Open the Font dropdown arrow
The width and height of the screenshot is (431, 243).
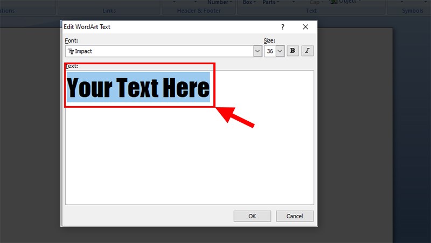pyautogui.click(x=258, y=51)
